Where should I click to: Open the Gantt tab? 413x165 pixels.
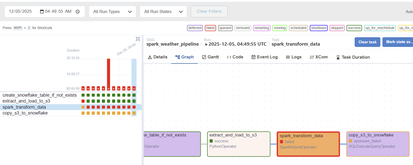coord(210,57)
